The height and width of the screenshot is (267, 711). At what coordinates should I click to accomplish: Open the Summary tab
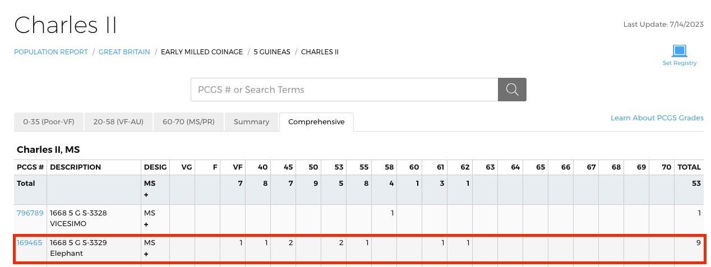coord(251,121)
